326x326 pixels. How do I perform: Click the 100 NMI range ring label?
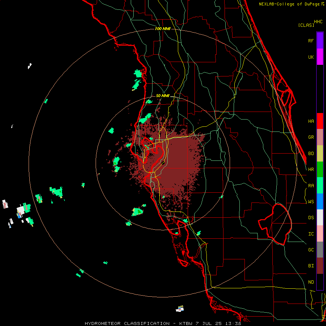tap(163, 29)
